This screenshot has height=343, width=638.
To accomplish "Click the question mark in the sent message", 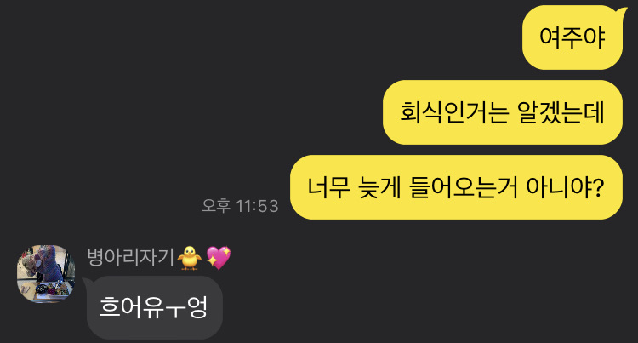I will [x=598, y=187].
